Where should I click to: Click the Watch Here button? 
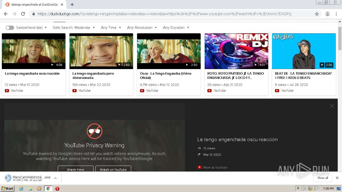[x=76, y=169]
